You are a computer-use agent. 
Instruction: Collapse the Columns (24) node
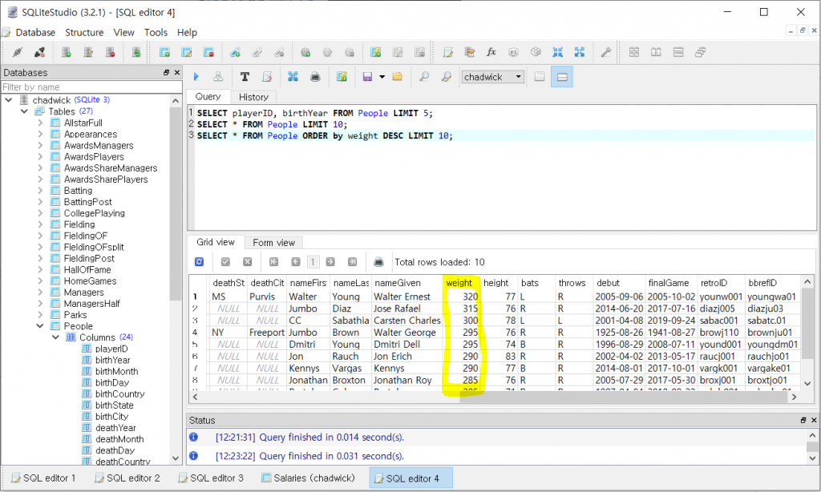coord(55,337)
